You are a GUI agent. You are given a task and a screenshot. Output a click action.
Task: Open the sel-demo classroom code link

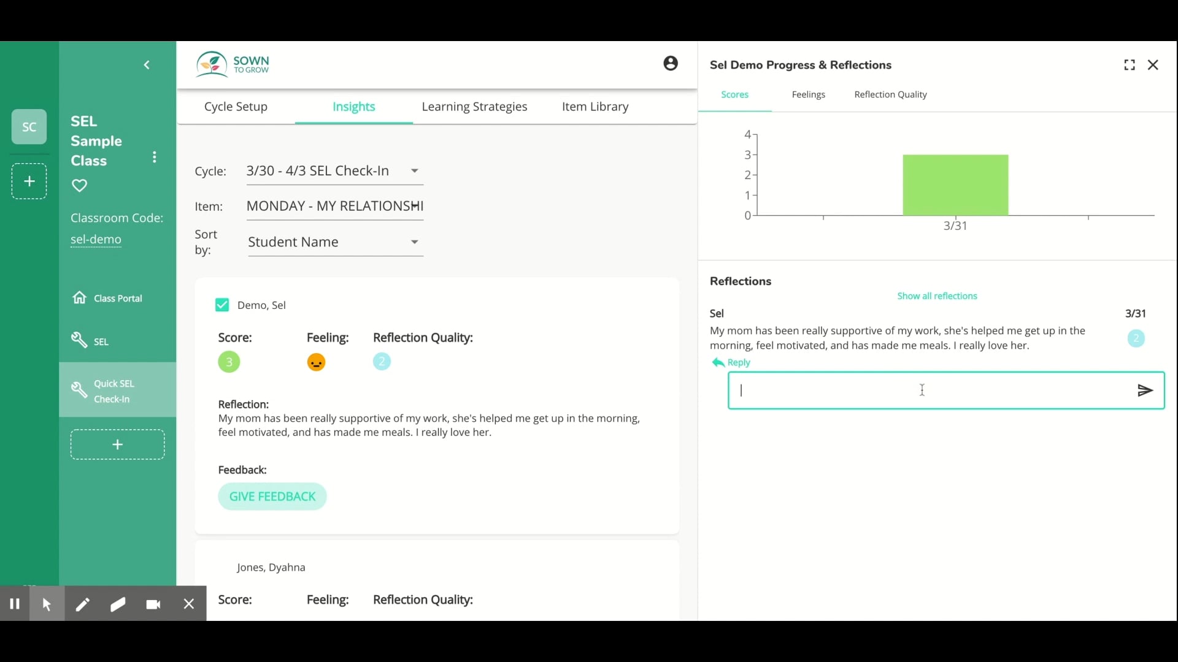96,240
